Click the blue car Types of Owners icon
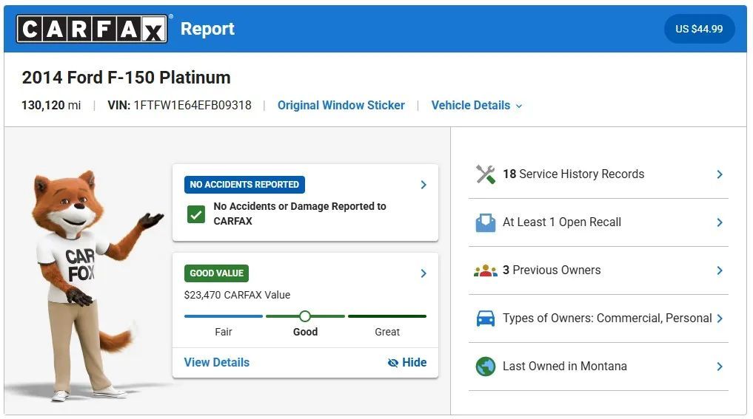This screenshot has width=753, height=419. [486, 318]
